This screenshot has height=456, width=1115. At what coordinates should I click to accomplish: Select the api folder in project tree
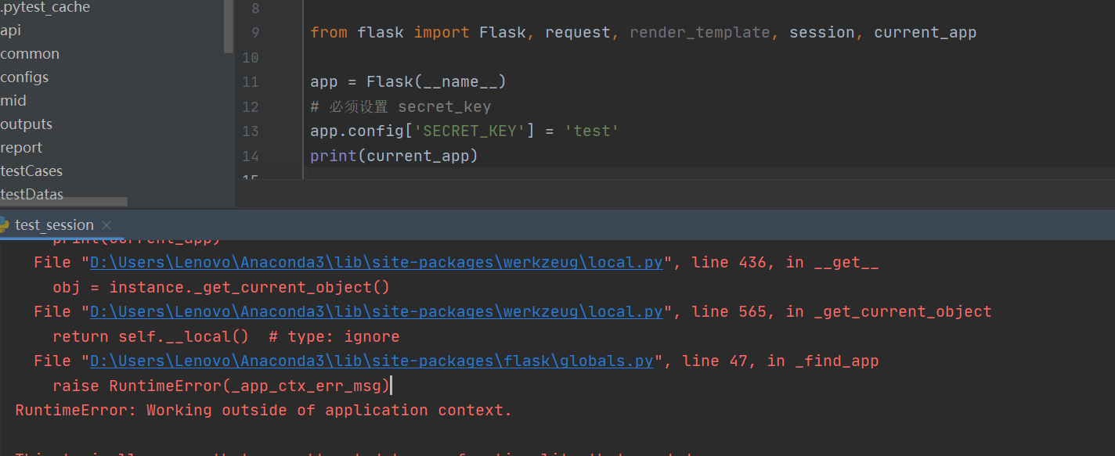(x=11, y=31)
